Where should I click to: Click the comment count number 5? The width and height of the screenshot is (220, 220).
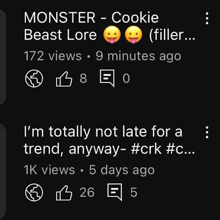(x=134, y=192)
